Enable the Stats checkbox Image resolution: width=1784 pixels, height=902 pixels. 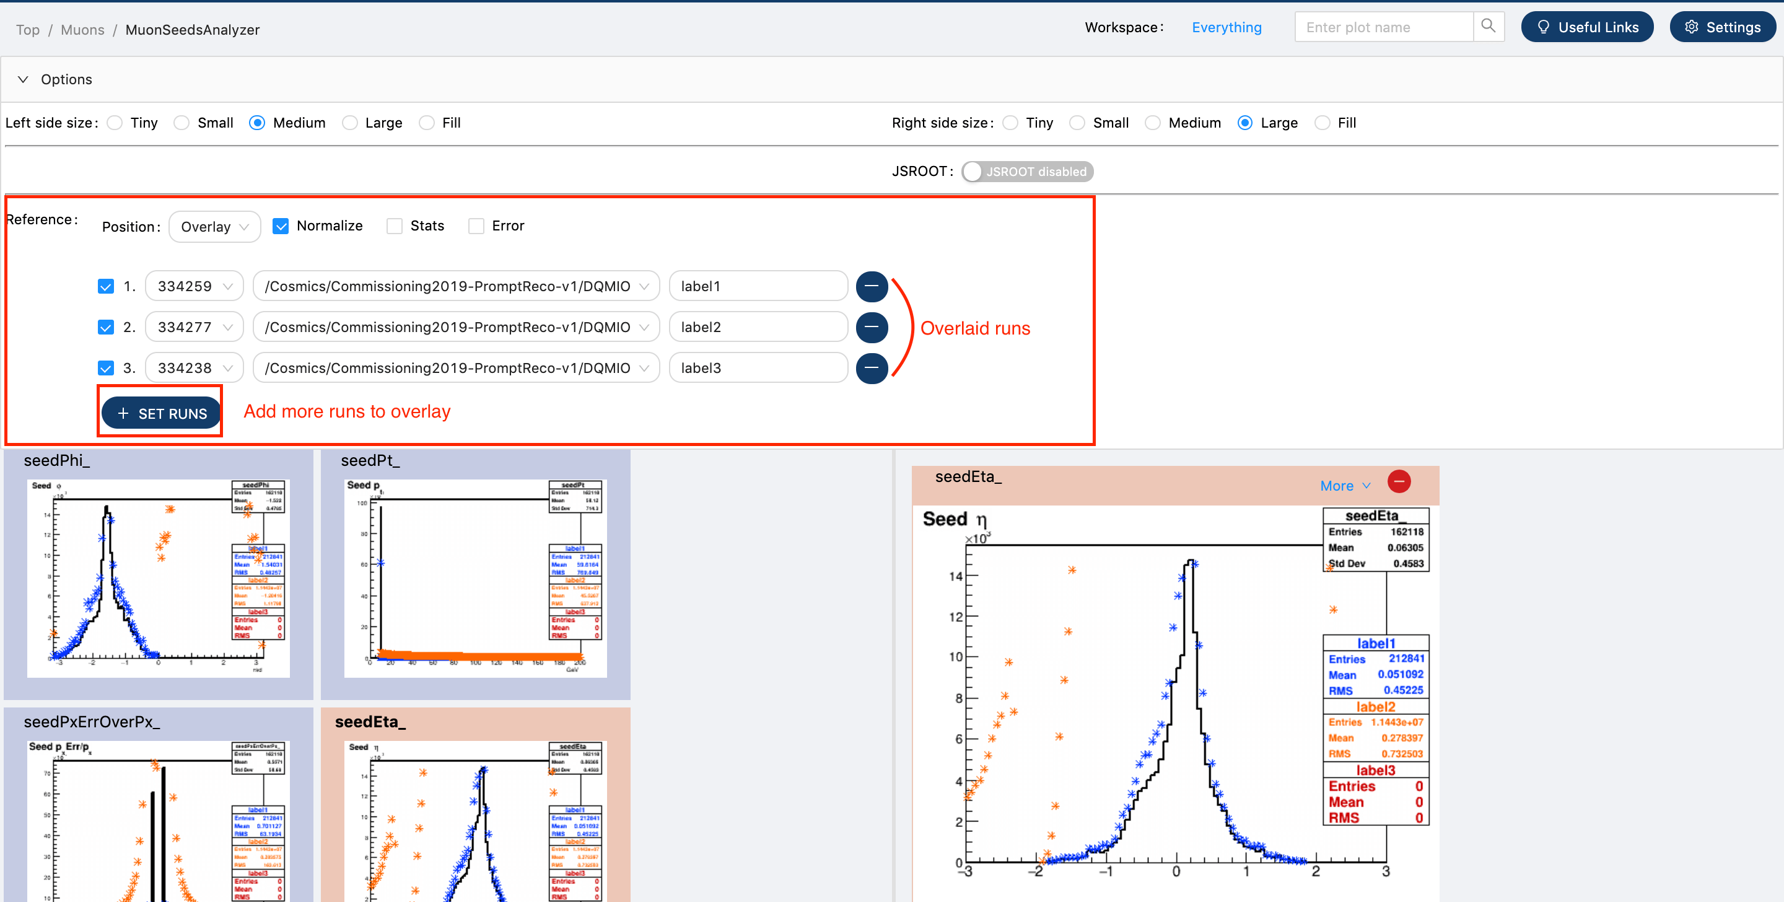click(394, 226)
